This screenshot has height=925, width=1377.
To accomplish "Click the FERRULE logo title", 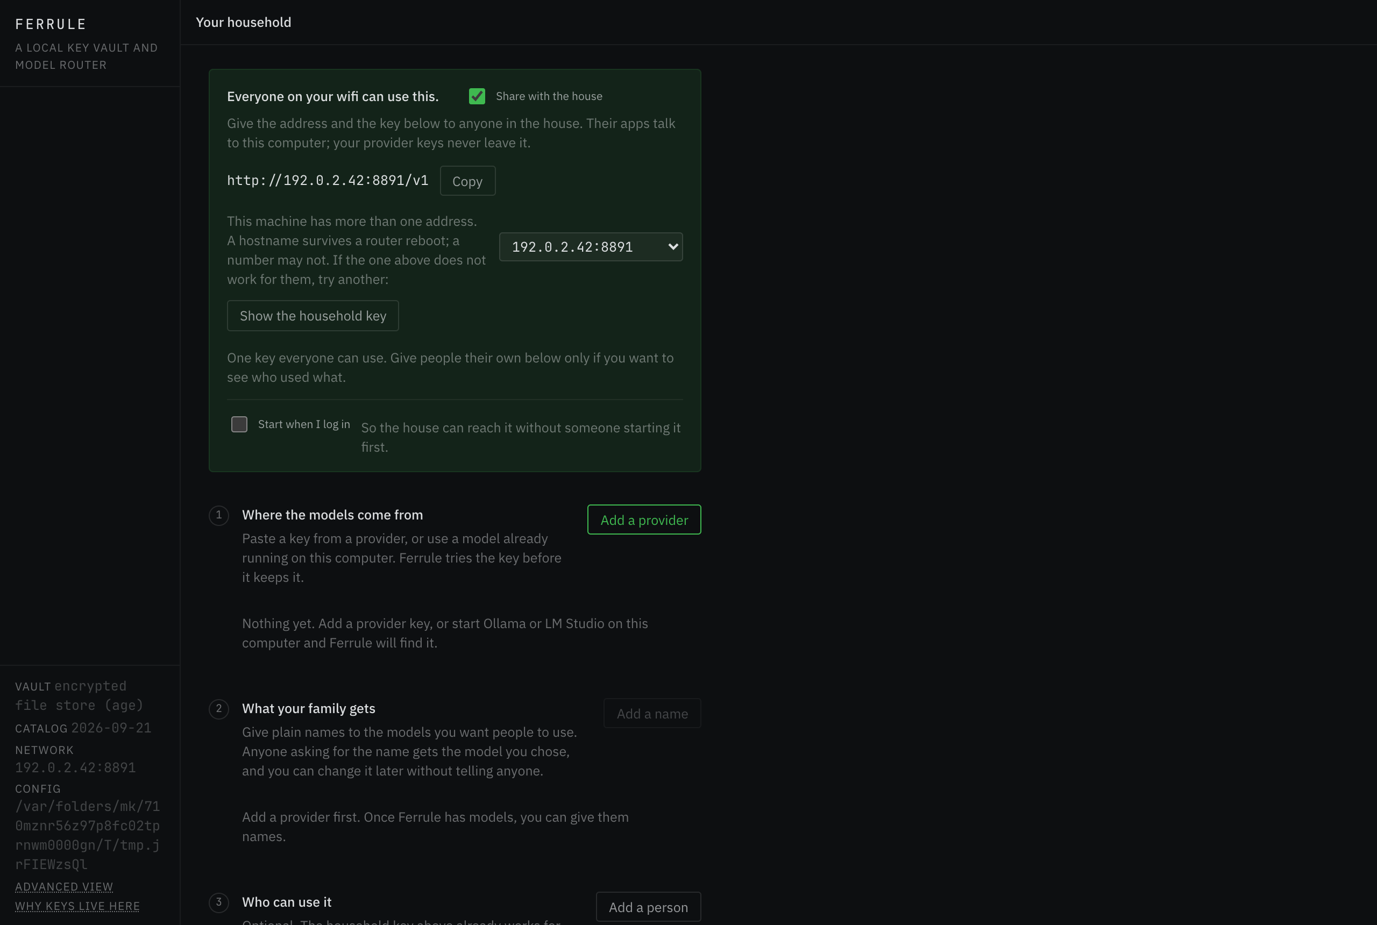I will pos(51,24).
